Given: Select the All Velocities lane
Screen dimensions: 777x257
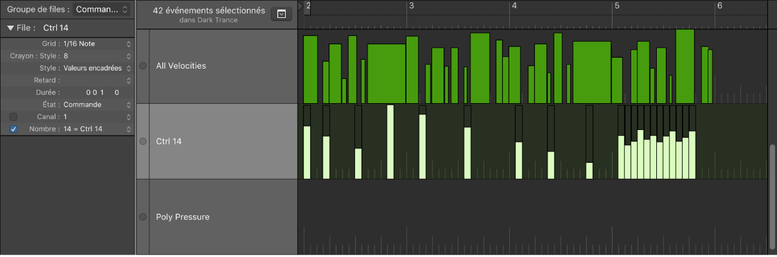Looking at the screenshot, I should (223, 66).
